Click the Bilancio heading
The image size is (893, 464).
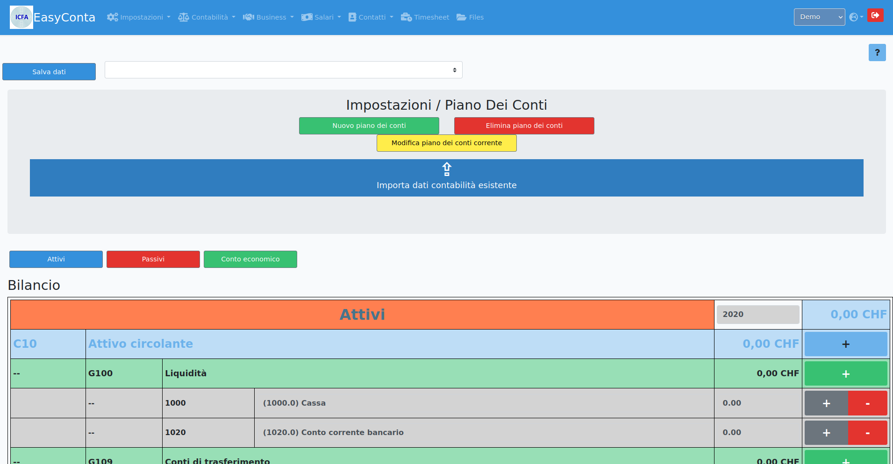point(34,285)
